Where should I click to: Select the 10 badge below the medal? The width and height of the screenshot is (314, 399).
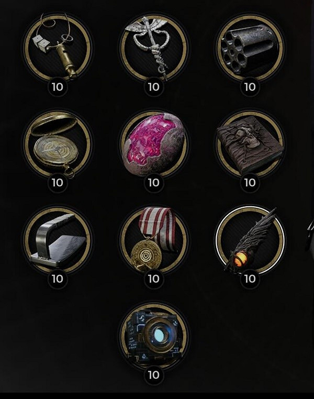coord(153,279)
